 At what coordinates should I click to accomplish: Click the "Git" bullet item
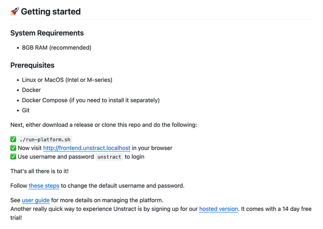pyautogui.click(x=26, y=110)
